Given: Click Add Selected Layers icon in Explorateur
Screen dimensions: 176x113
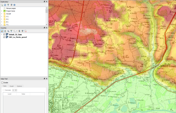Looking at the screenshot, I should point(2,5).
